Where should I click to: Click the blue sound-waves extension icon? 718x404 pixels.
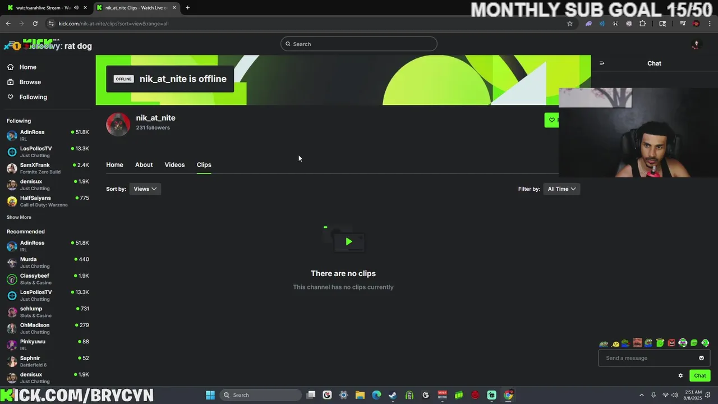[x=602, y=24]
